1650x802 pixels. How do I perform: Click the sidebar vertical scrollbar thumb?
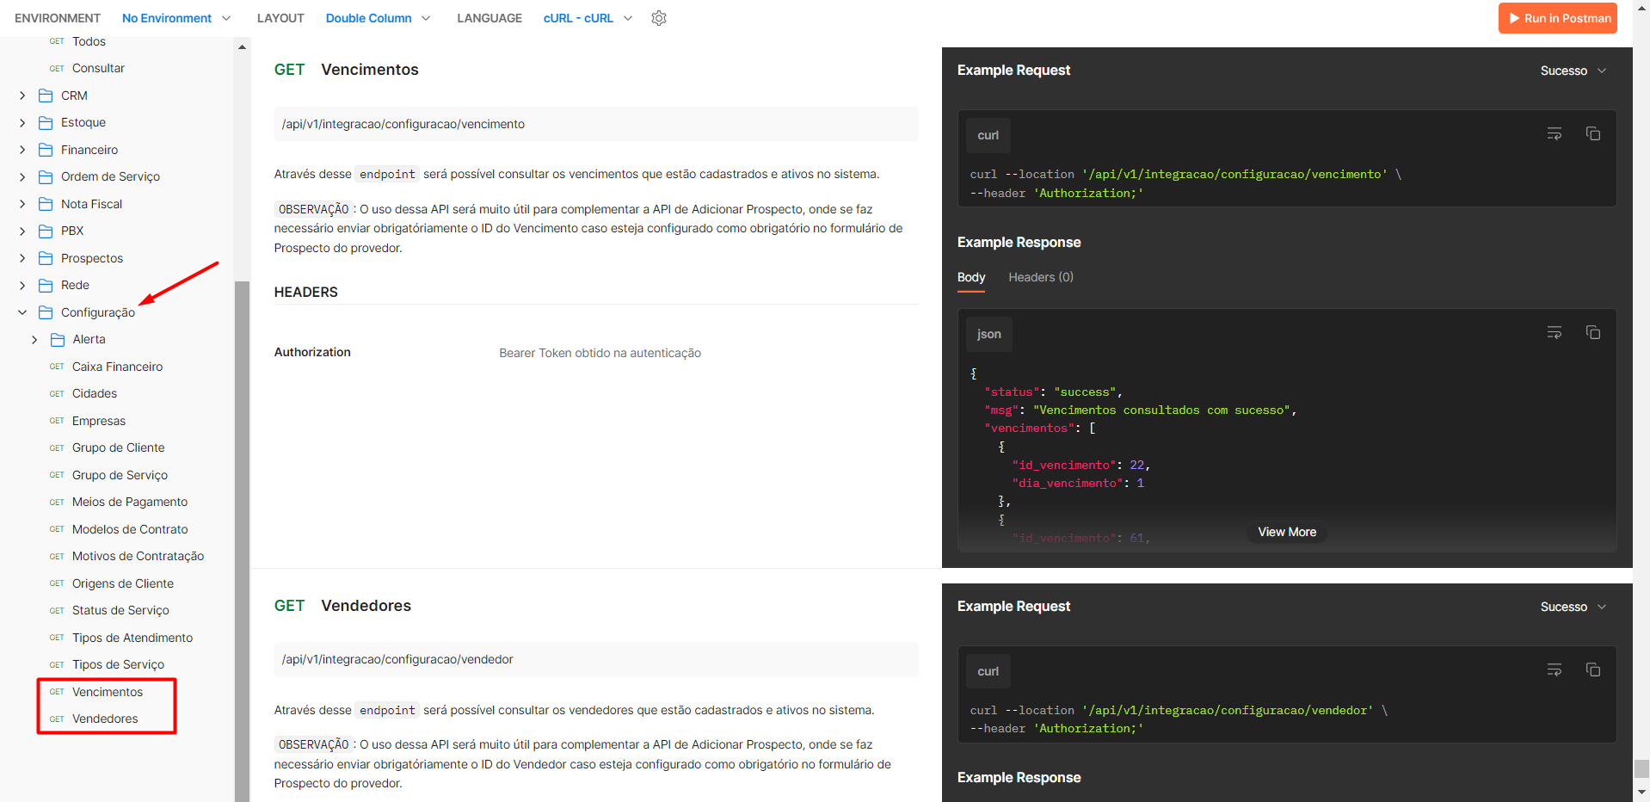[242, 540]
